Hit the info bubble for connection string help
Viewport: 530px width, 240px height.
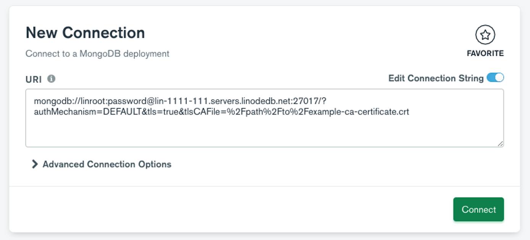52,79
